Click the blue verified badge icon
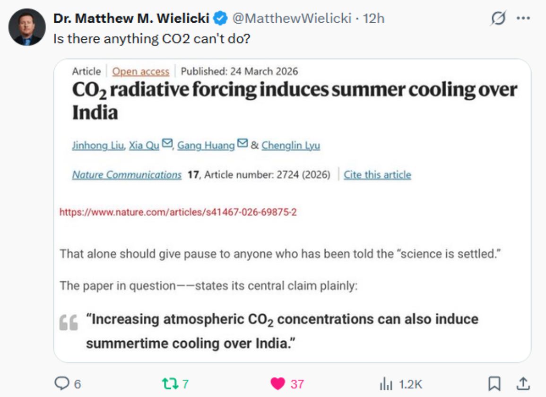This screenshot has width=546, height=397. pos(220,18)
